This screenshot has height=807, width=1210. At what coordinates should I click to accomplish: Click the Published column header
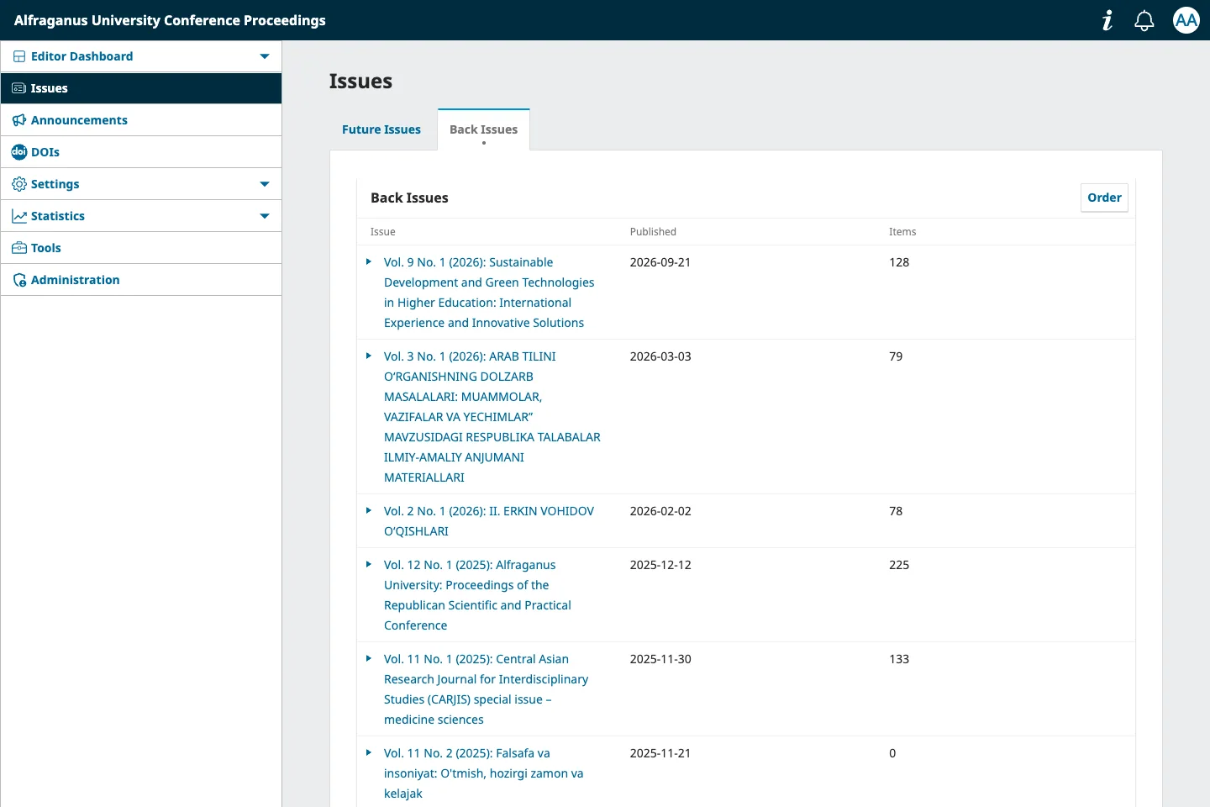tap(653, 232)
